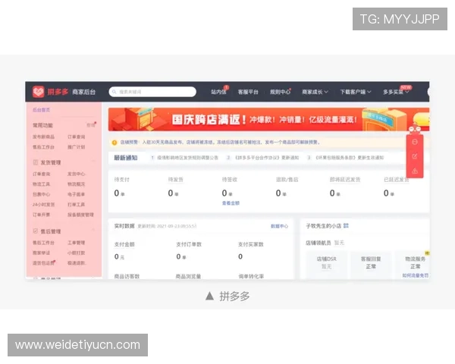Image resolution: width=455 pixels, height=364 pixels.
Task: Go to 后台首页 in the sidebar
Action: tap(41, 110)
